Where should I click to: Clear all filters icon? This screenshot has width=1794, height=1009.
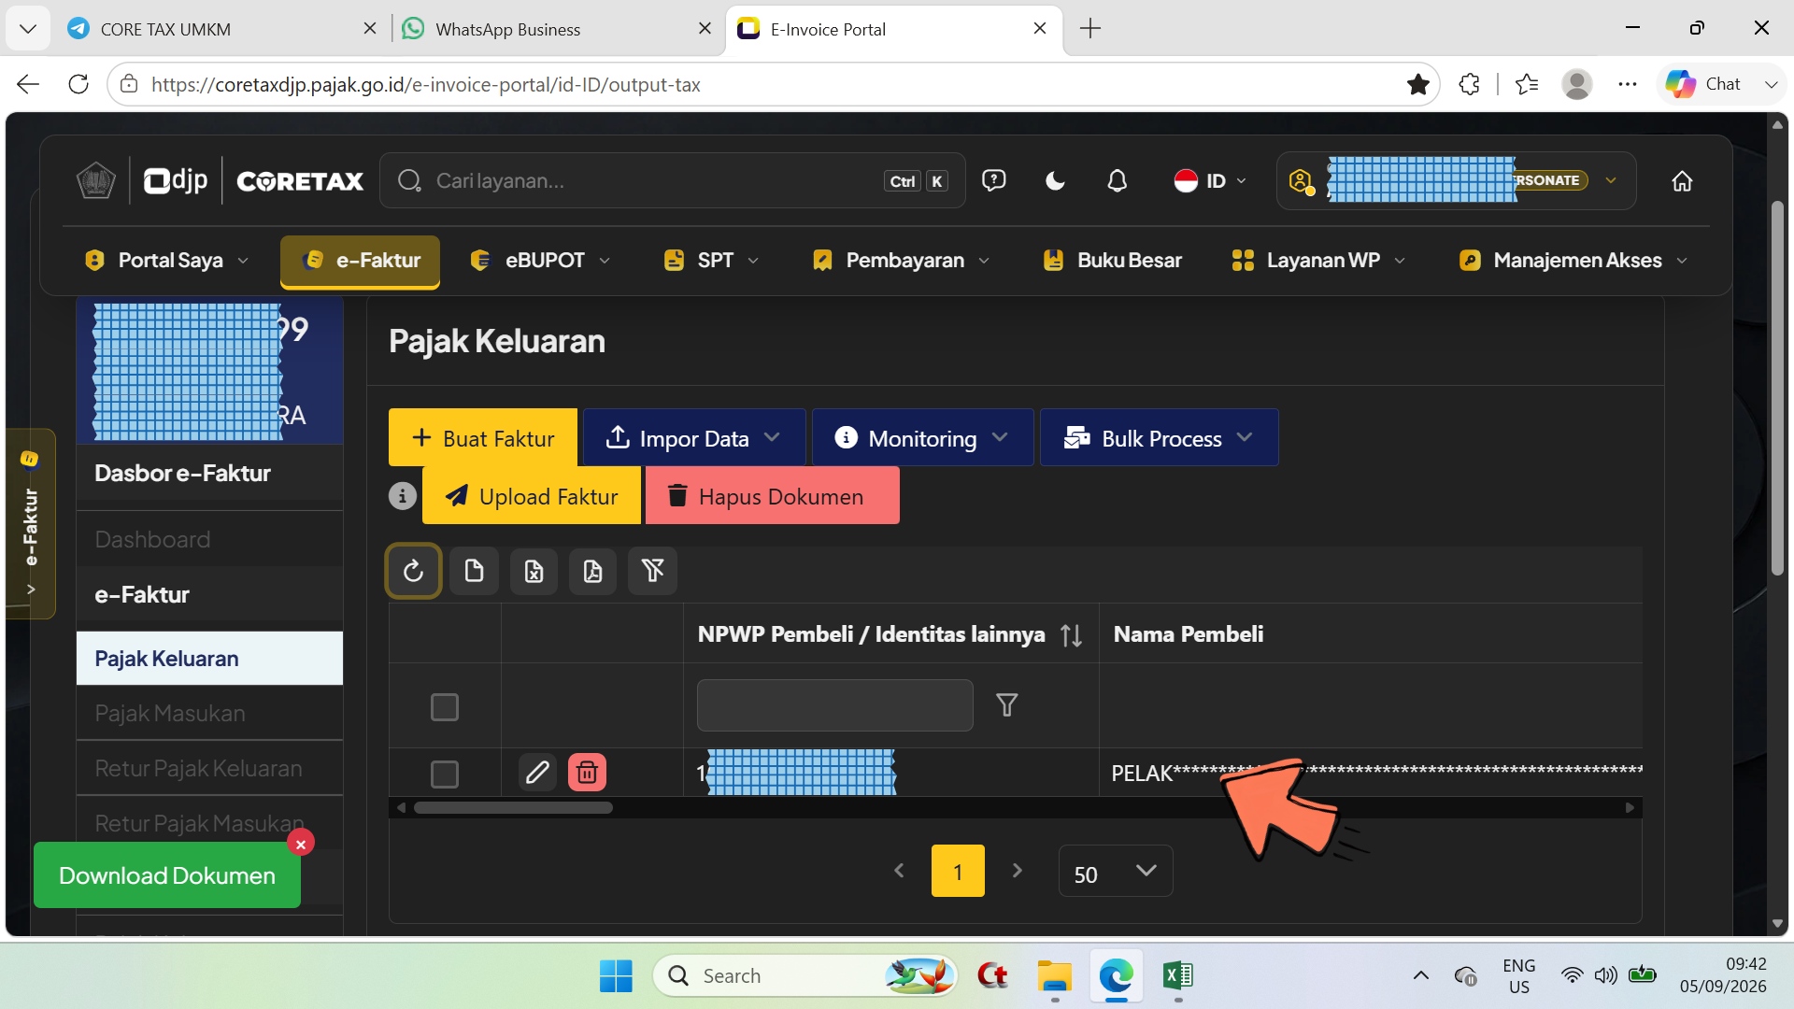click(652, 571)
